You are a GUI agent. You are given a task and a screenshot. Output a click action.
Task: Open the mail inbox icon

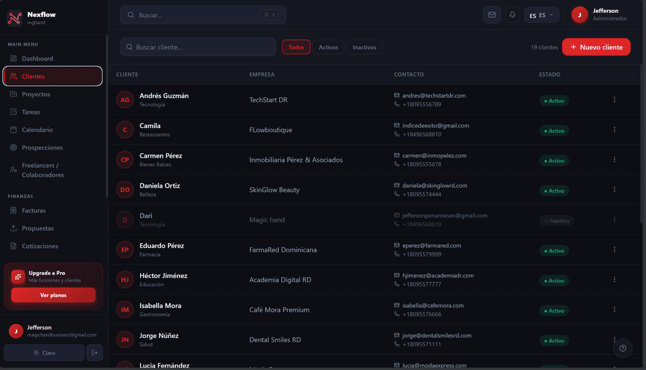pyautogui.click(x=491, y=15)
